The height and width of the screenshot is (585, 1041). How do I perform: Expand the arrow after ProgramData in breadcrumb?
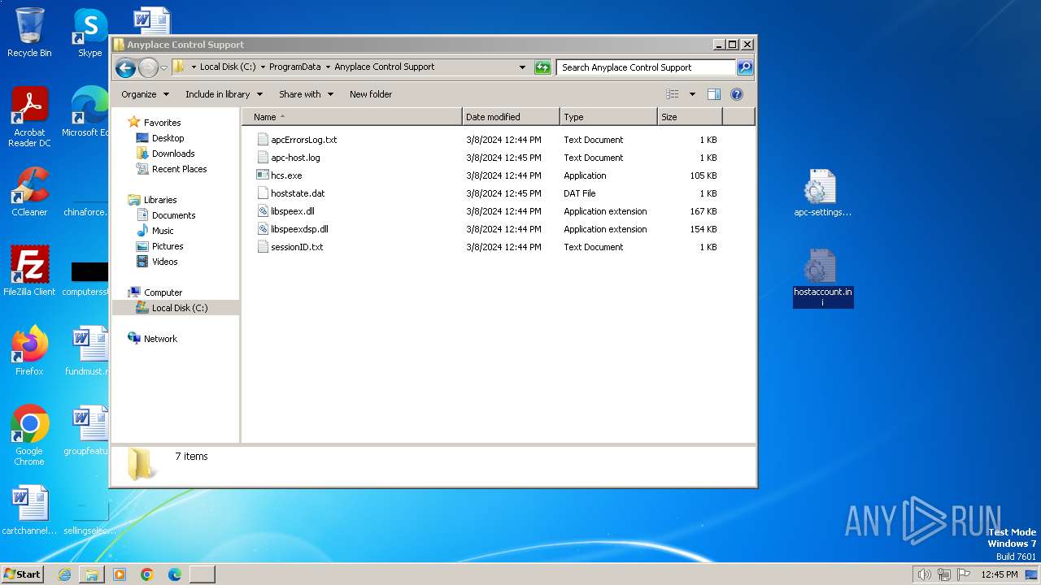coord(328,67)
